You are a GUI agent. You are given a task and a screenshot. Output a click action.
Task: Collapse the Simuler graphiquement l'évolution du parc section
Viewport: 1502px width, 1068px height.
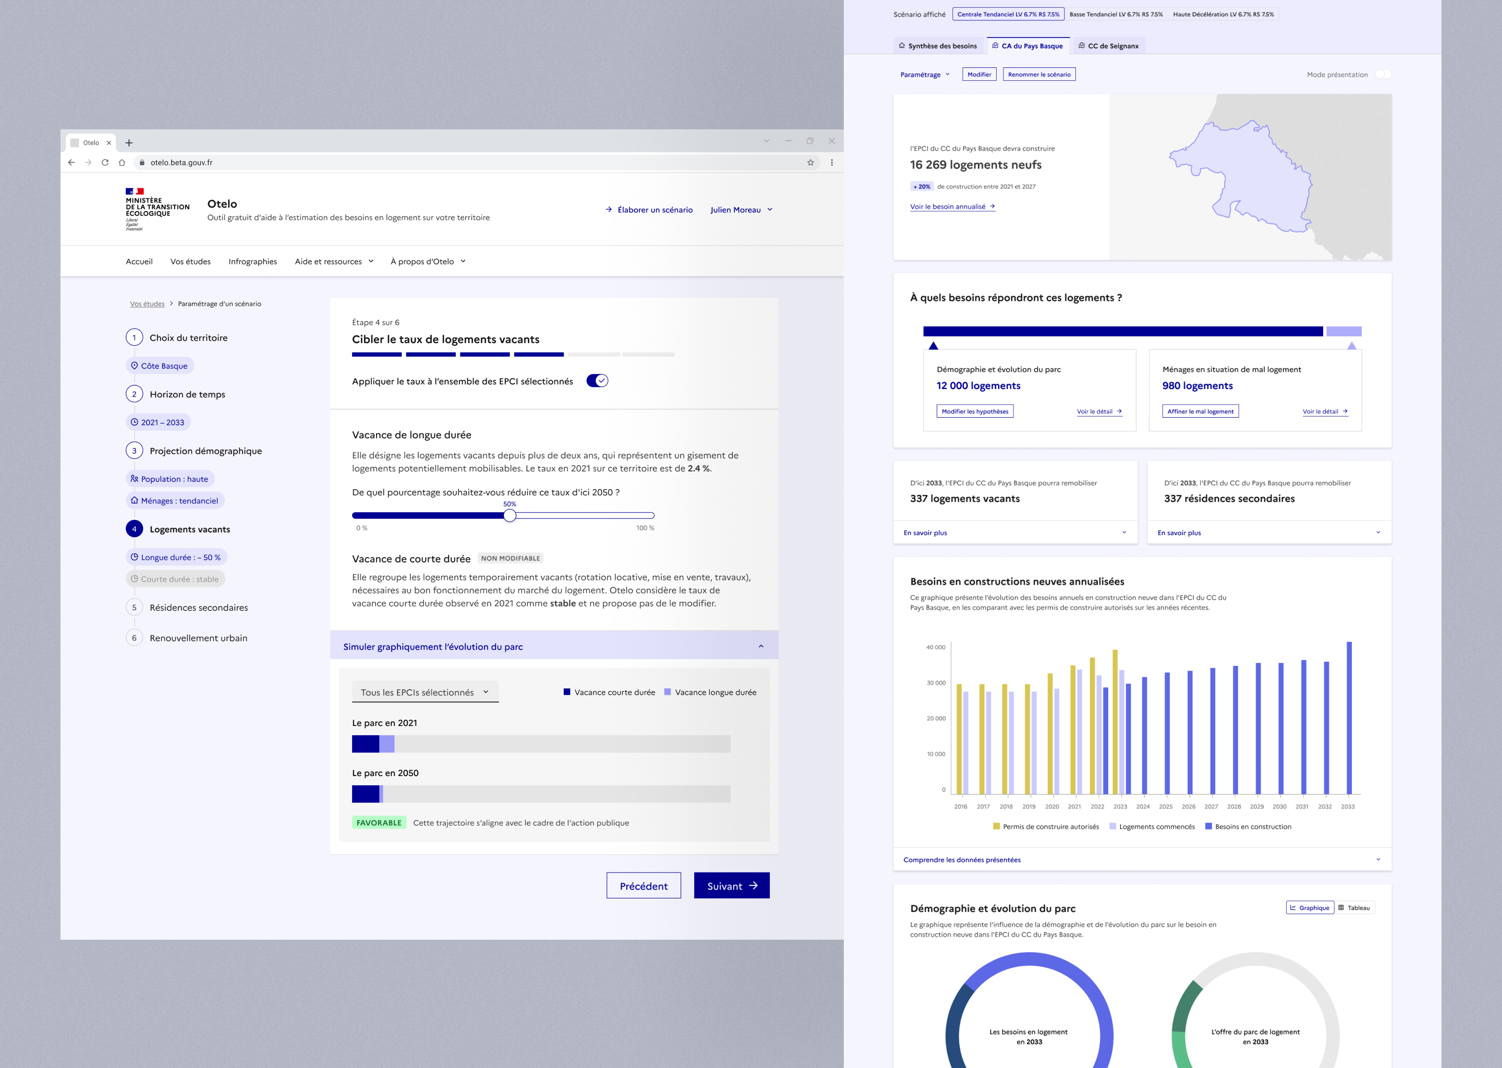click(761, 647)
